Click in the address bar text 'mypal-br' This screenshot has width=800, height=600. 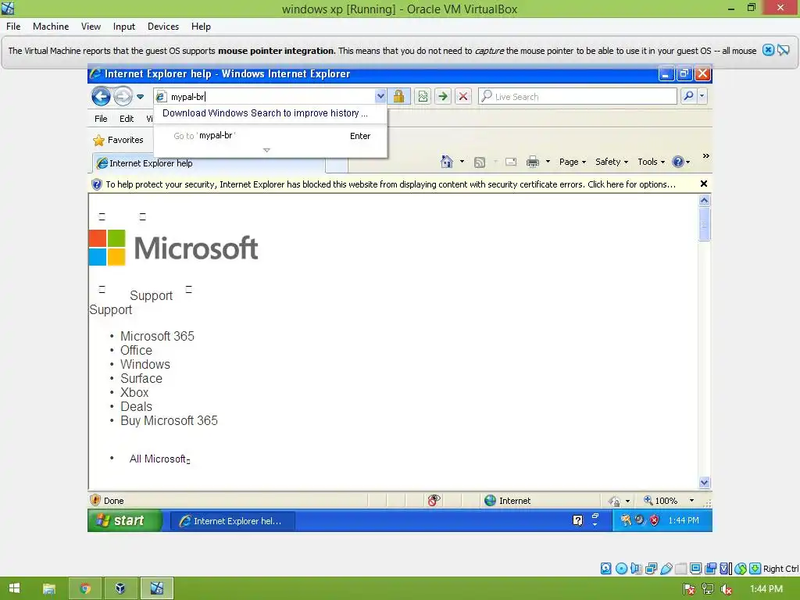tap(187, 97)
